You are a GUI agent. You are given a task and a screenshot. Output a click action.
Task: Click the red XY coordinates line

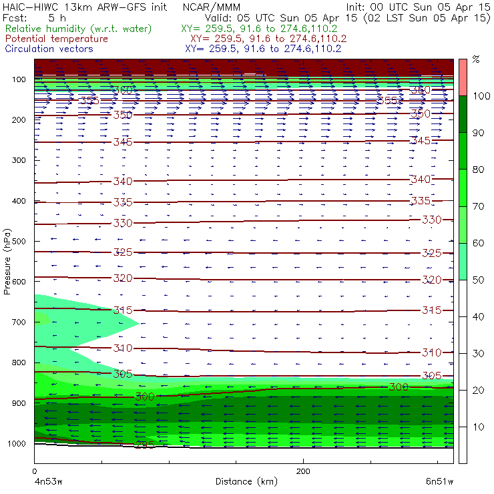[268, 39]
